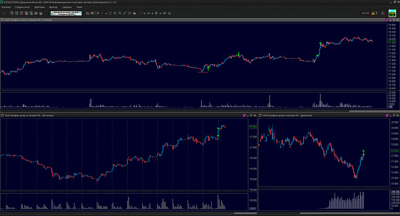Image resolution: width=400 pixels, height=216 pixels.
Task: Click the first icon in the left toolbar group
Action: point(12,13)
